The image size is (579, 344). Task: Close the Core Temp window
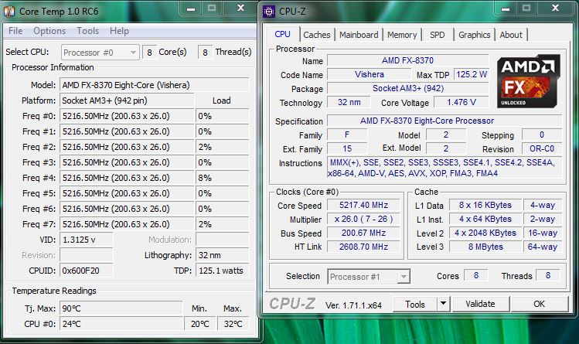click(x=240, y=9)
